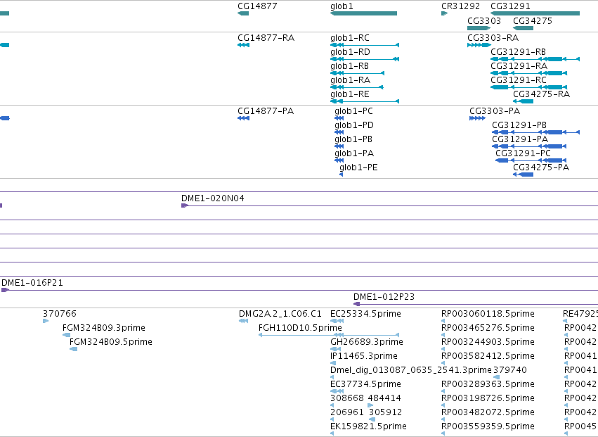Open EST IP11465.3prime
The image size is (598, 437).
coord(364,356)
